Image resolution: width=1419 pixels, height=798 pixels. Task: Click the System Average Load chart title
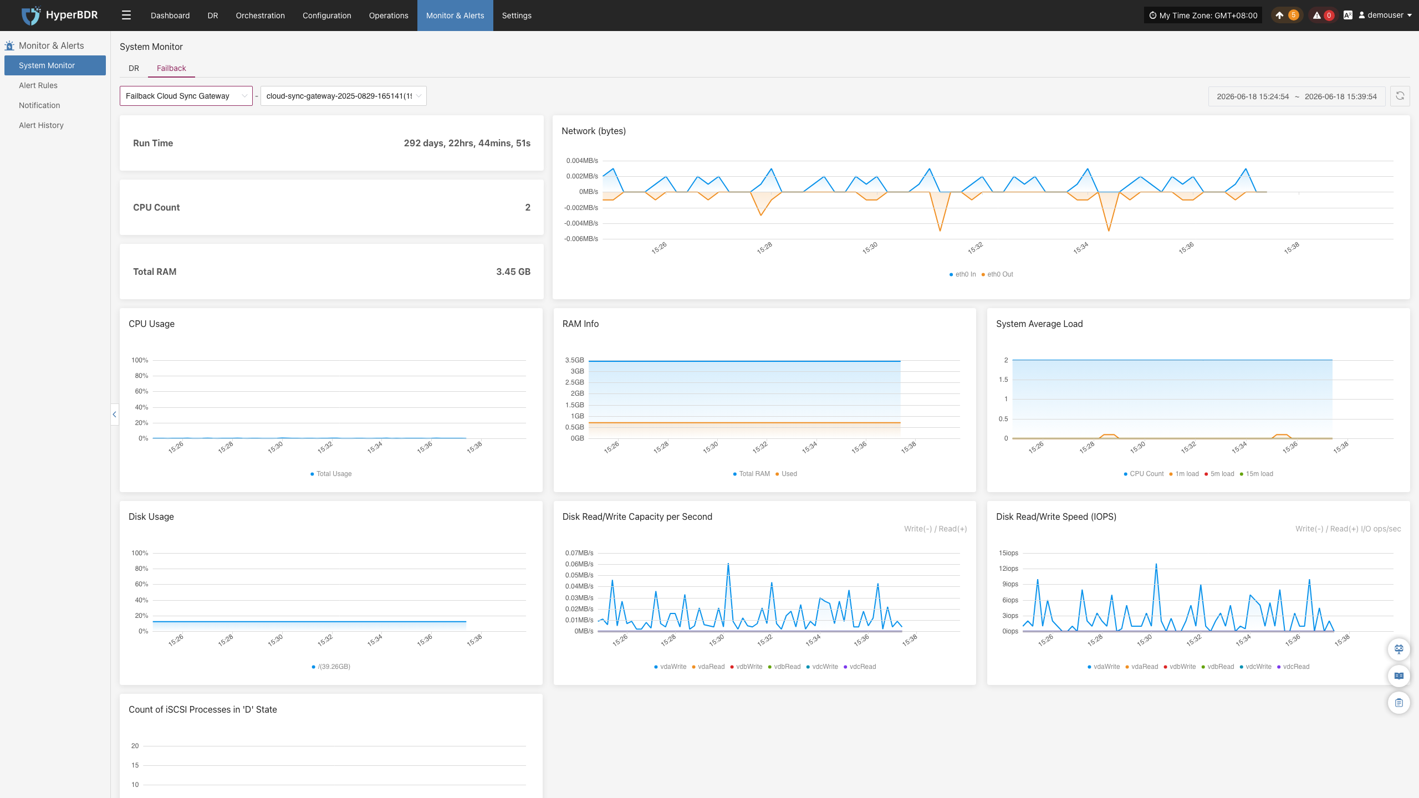pos(1039,324)
